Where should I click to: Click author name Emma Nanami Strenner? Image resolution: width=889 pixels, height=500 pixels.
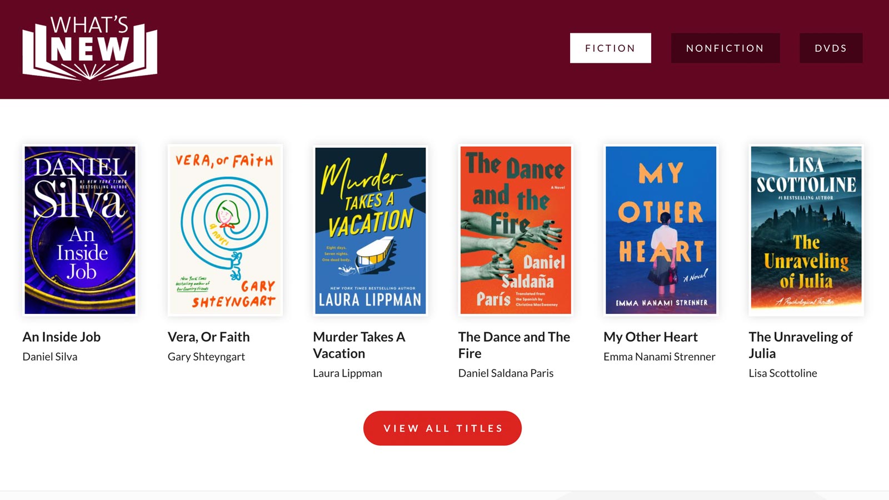point(659,357)
